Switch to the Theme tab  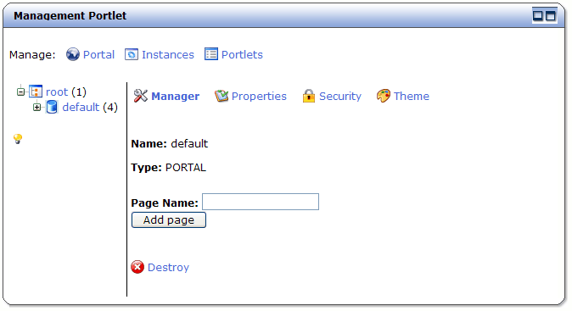[411, 96]
